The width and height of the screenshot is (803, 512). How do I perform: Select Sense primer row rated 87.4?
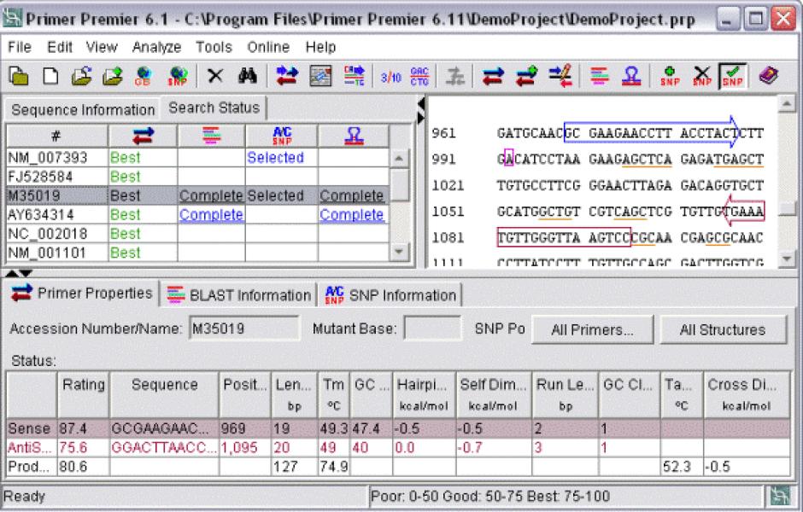(398, 428)
